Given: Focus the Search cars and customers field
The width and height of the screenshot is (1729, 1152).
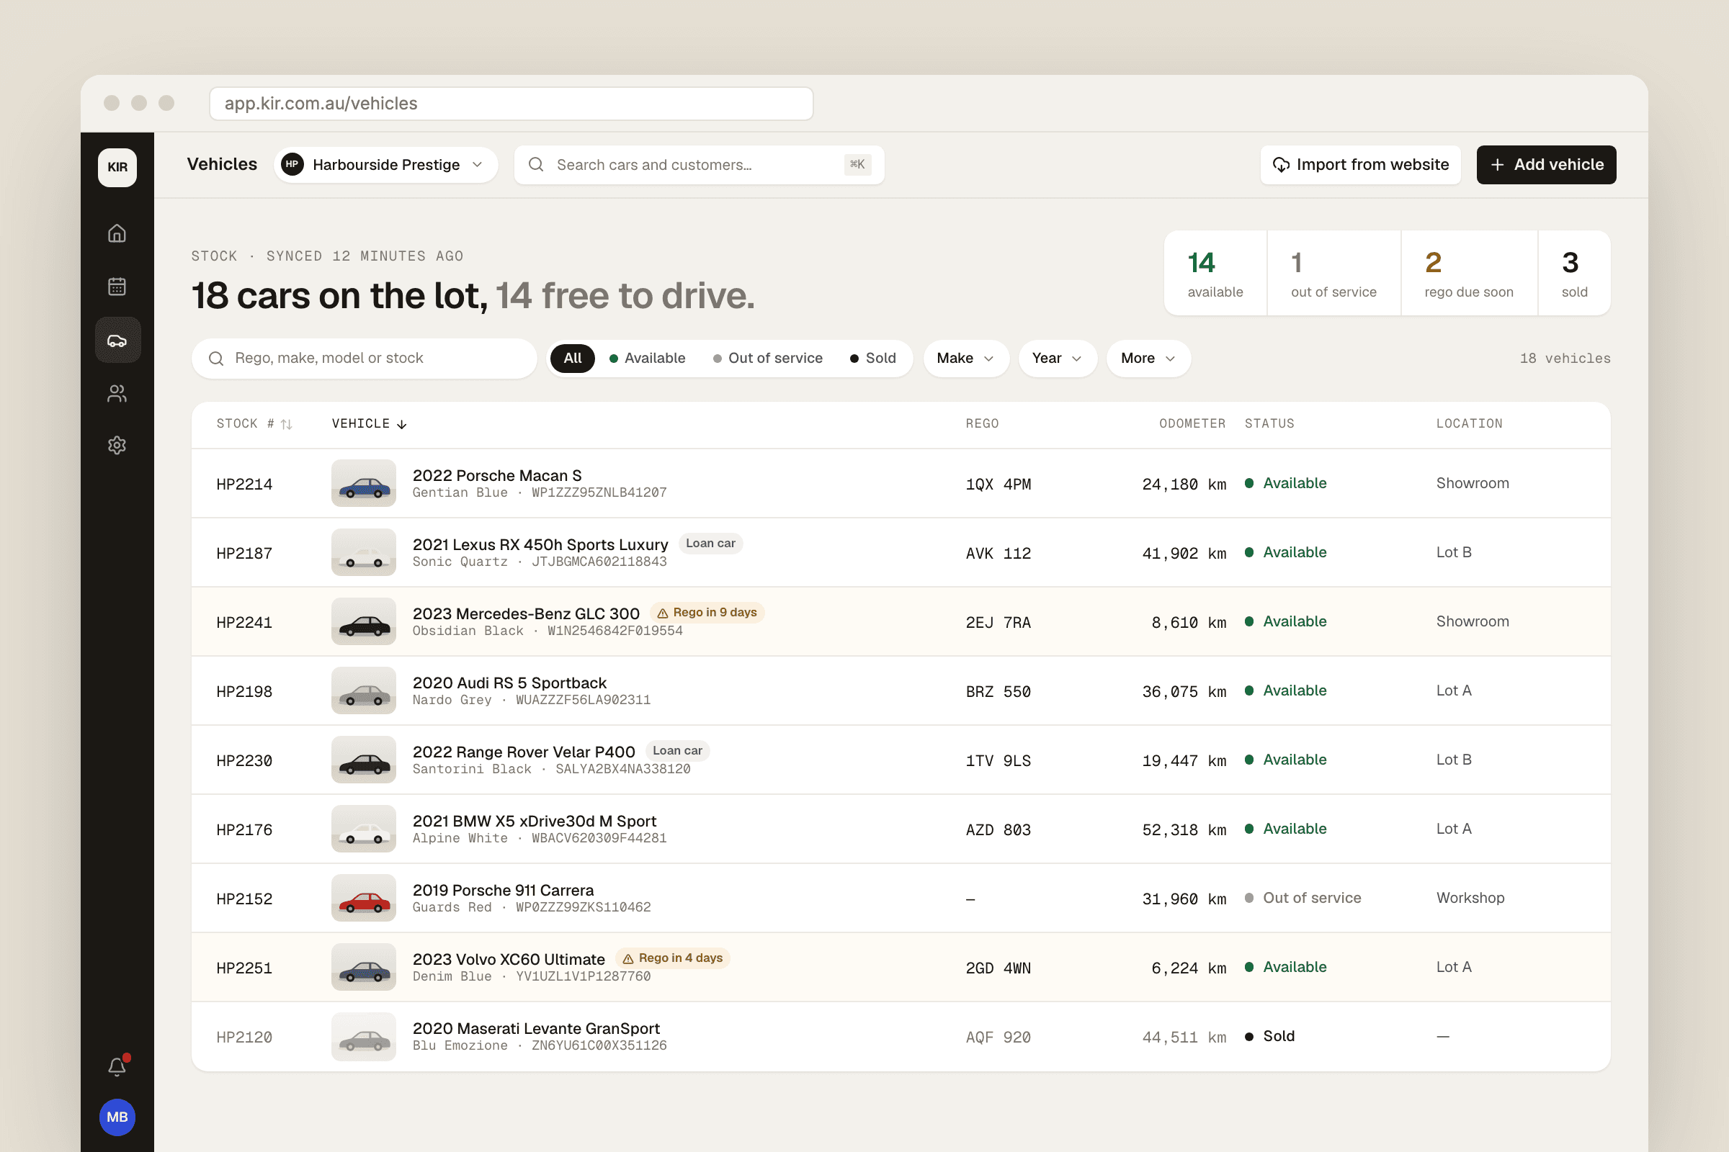Looking at the screenshot, I should click(698, 165).
